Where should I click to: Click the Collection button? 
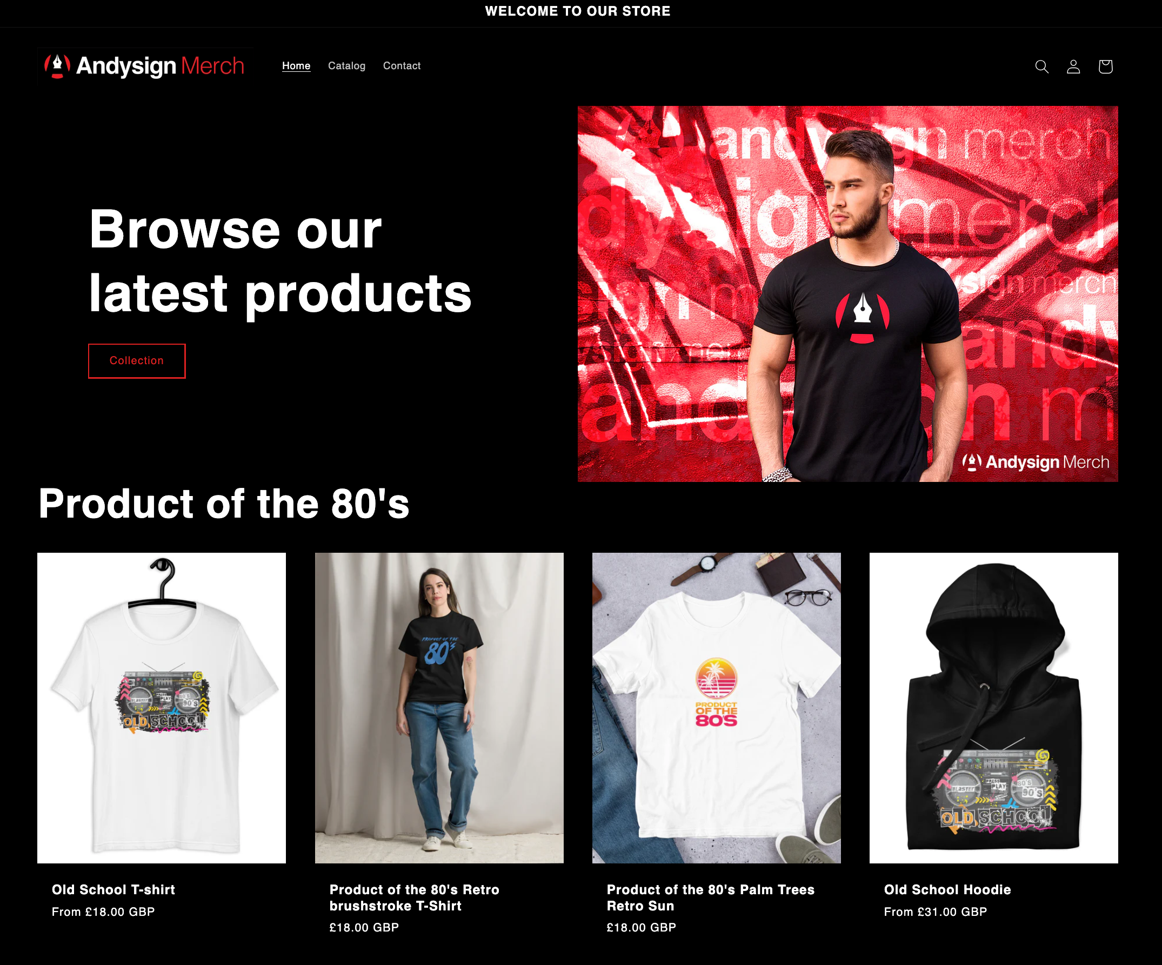tap(137, 361)
